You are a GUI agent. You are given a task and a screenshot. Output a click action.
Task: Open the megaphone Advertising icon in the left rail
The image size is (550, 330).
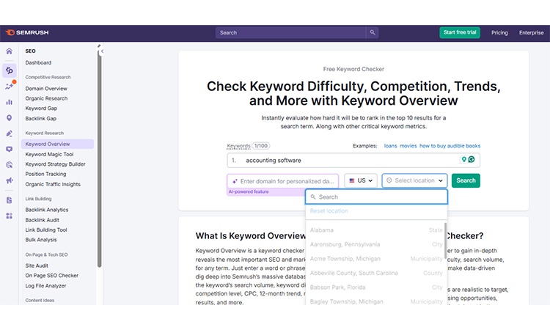pyautogui.click(x=9, y=180)
